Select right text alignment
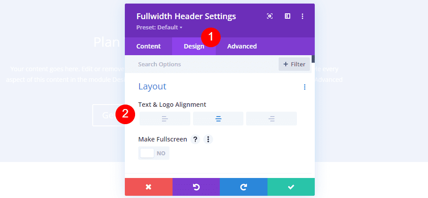This screenshot has height=198, width=428. coord(272,119)
